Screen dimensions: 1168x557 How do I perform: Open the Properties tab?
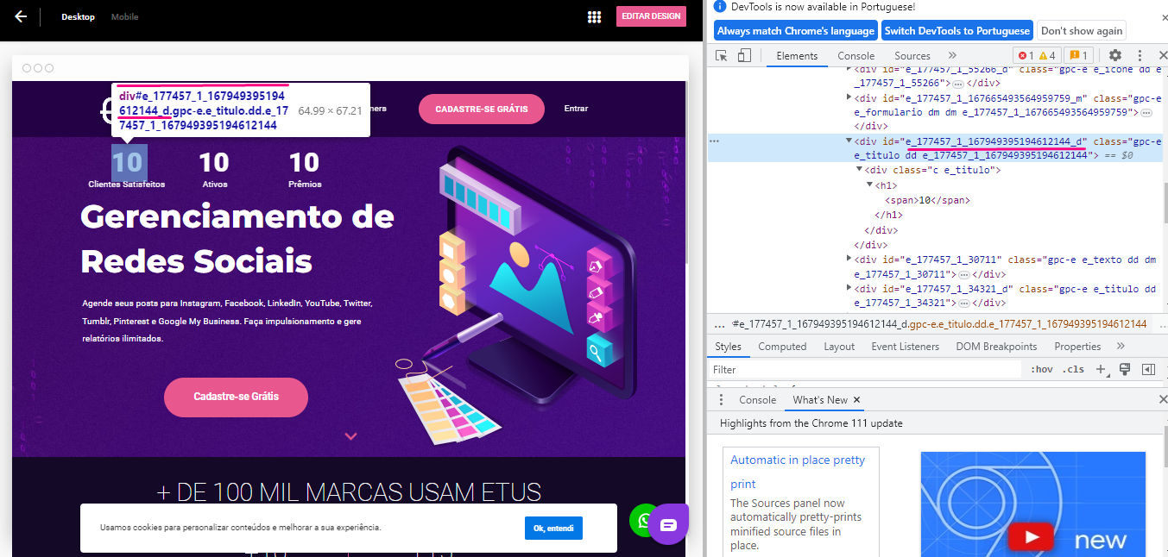pyautogui.click(x=1077, y=347)
